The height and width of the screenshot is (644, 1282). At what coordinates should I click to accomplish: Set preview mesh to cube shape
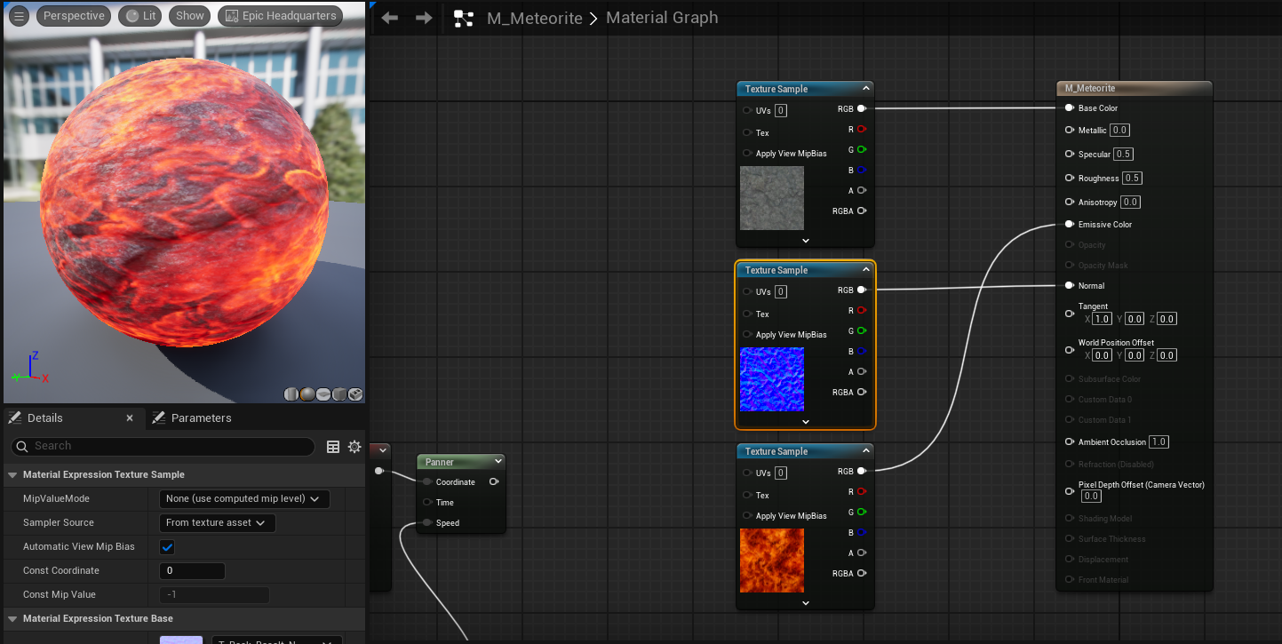click(339, 394)
